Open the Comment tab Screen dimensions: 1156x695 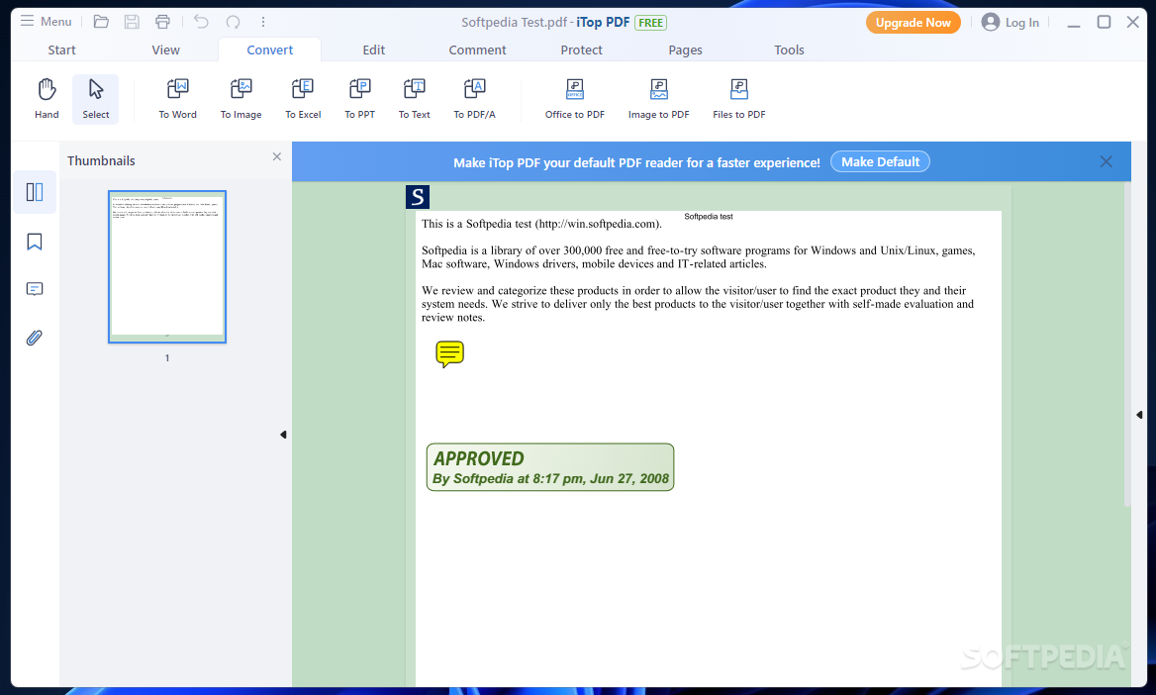[x=478, y=50]
